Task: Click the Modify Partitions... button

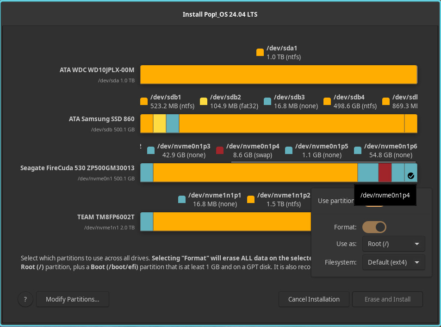Action: 73,299
